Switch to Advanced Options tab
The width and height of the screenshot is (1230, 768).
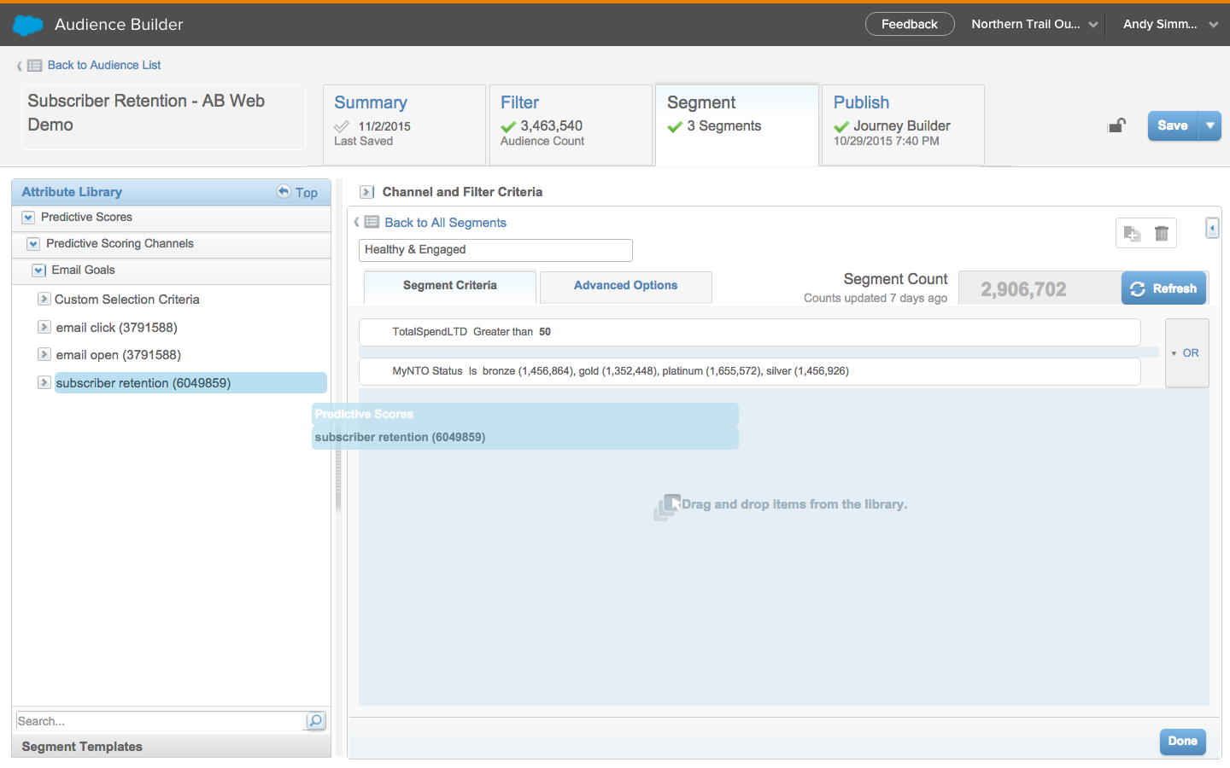[x=626, y=287]
